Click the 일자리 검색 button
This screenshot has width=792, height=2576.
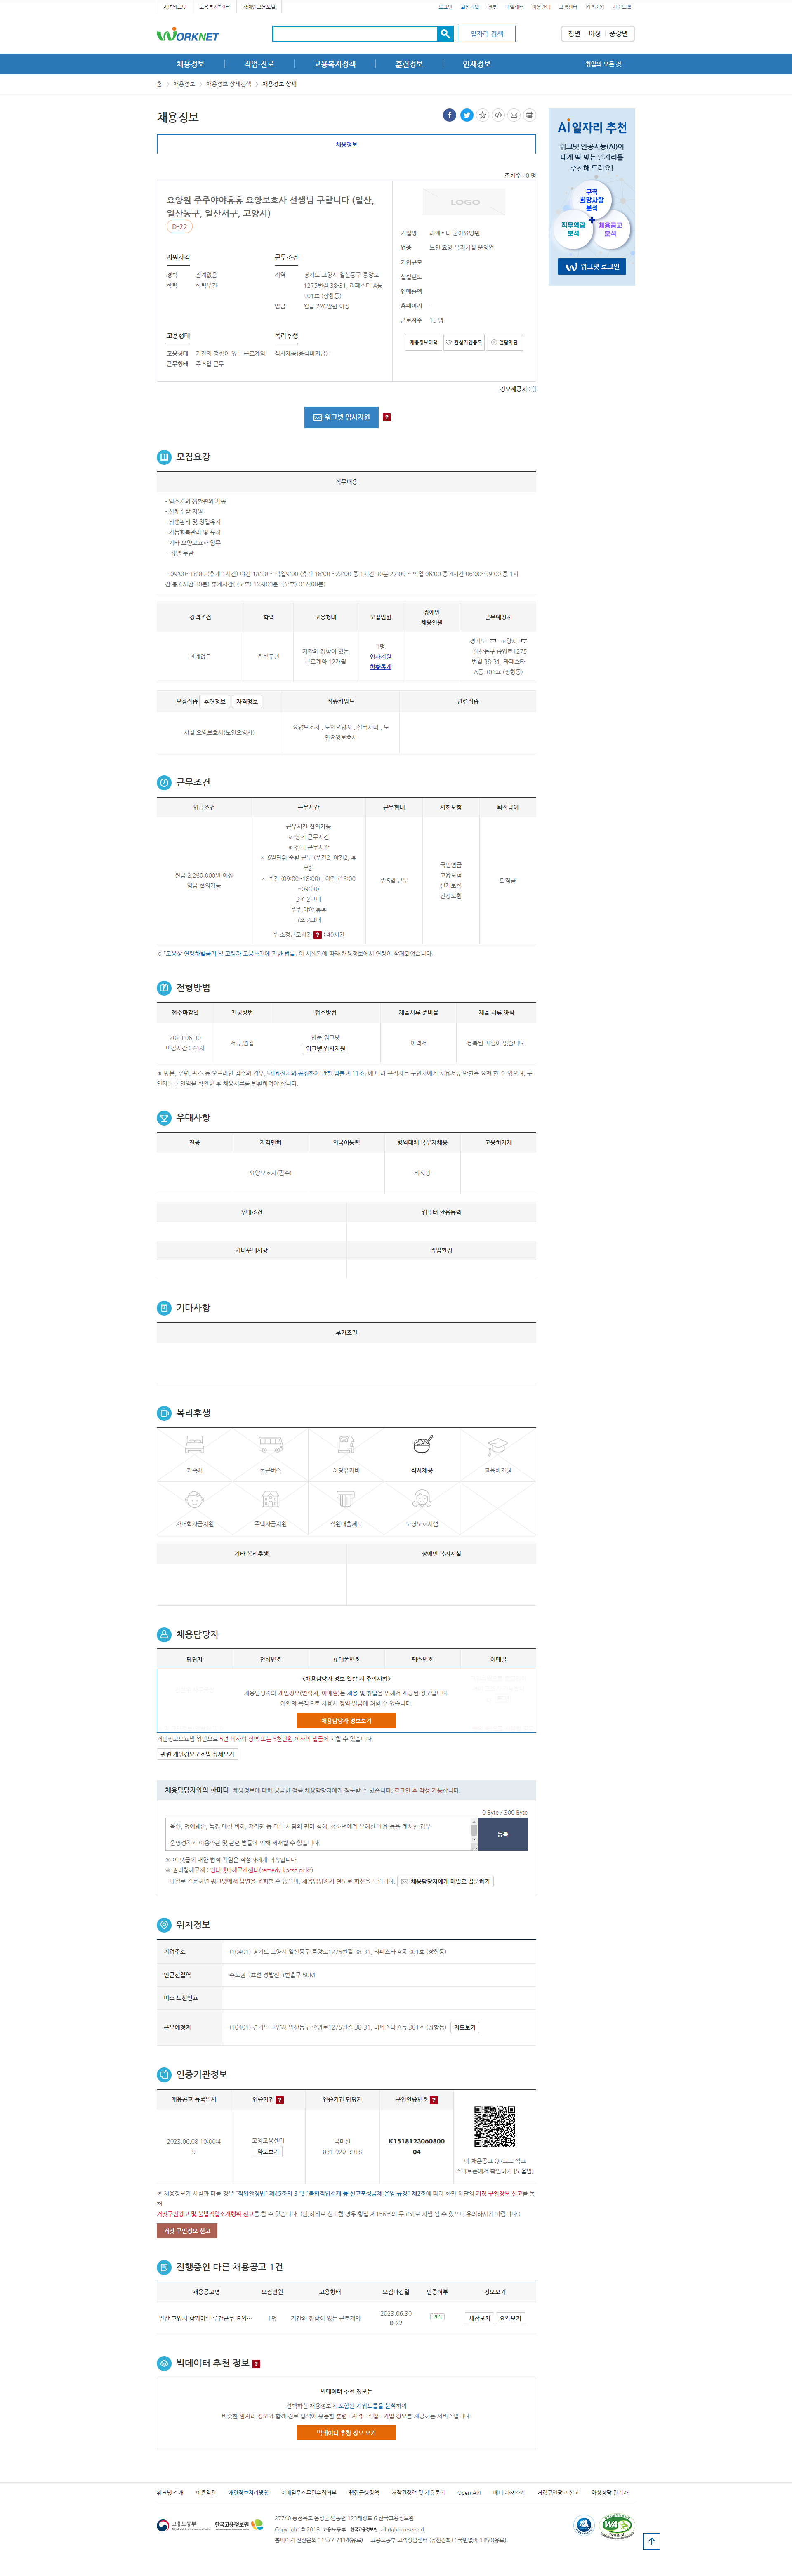pos(487,34)
